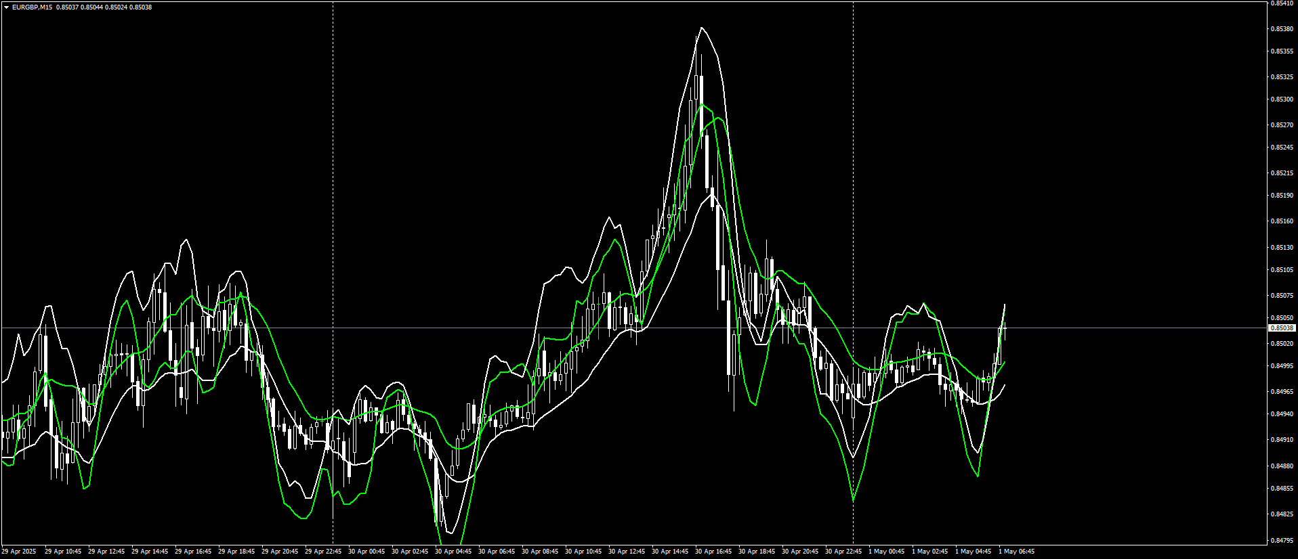Click the 30 Apr 00:45 time label
The height and width of the screenshot is (559, 1298).
pos(367,552)
